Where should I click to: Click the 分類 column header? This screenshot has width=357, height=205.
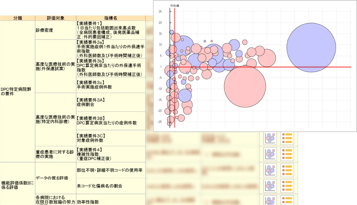coord(17,18)
